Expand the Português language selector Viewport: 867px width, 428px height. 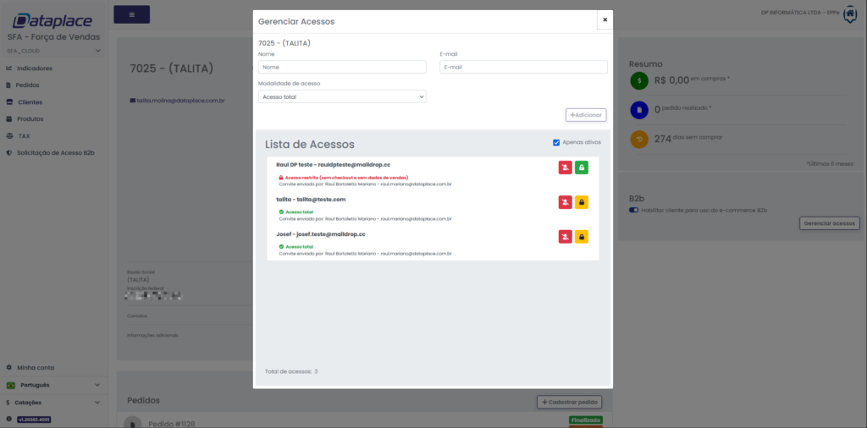pyautogui.click(x=51, y=385)
